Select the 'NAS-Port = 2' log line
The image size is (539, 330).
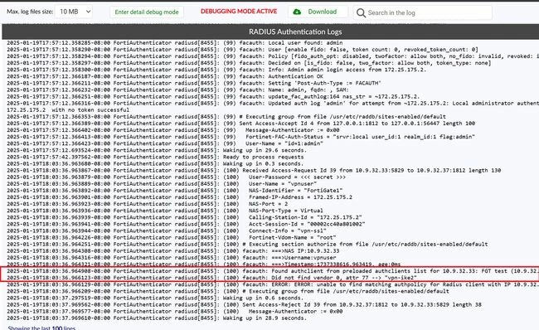147,204
